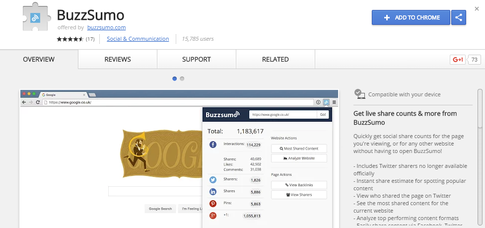The image size is (485, 228).
Task: Click the Google+ icon in the share counts
Action: [213, 216]
